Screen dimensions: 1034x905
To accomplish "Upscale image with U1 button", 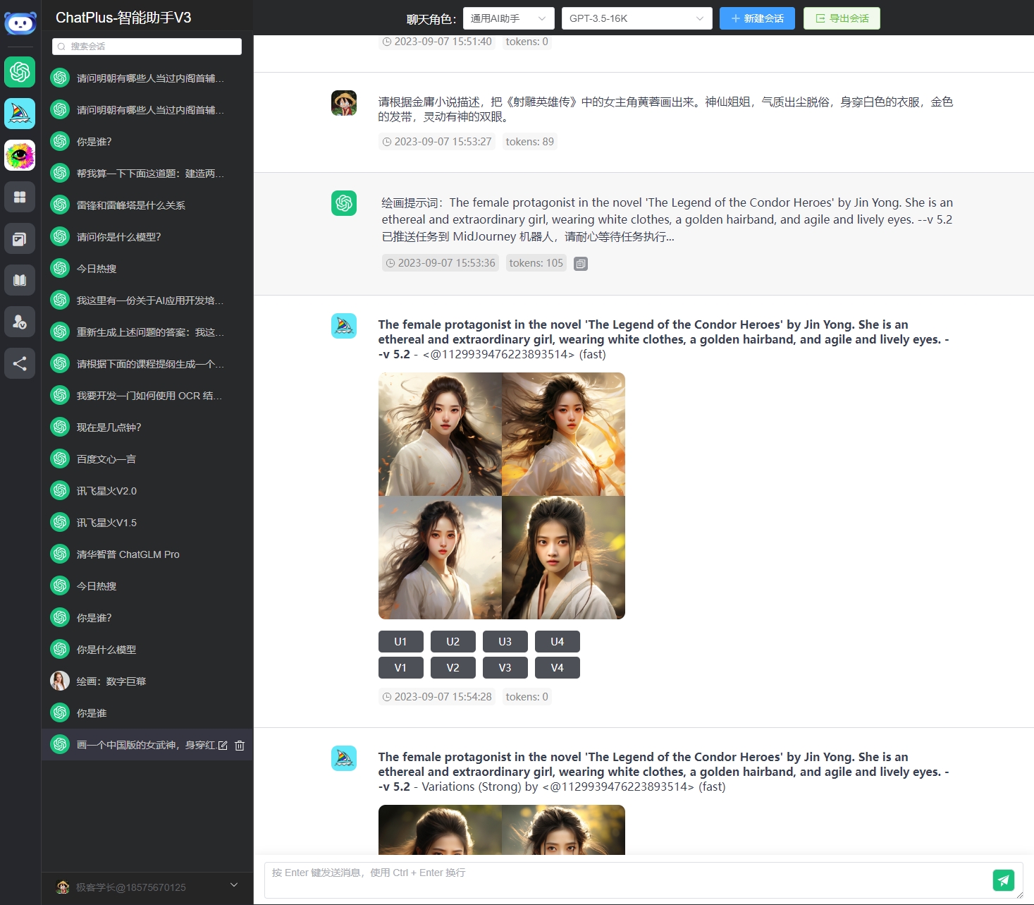I will pyautogui.click(x=401, y=641).
